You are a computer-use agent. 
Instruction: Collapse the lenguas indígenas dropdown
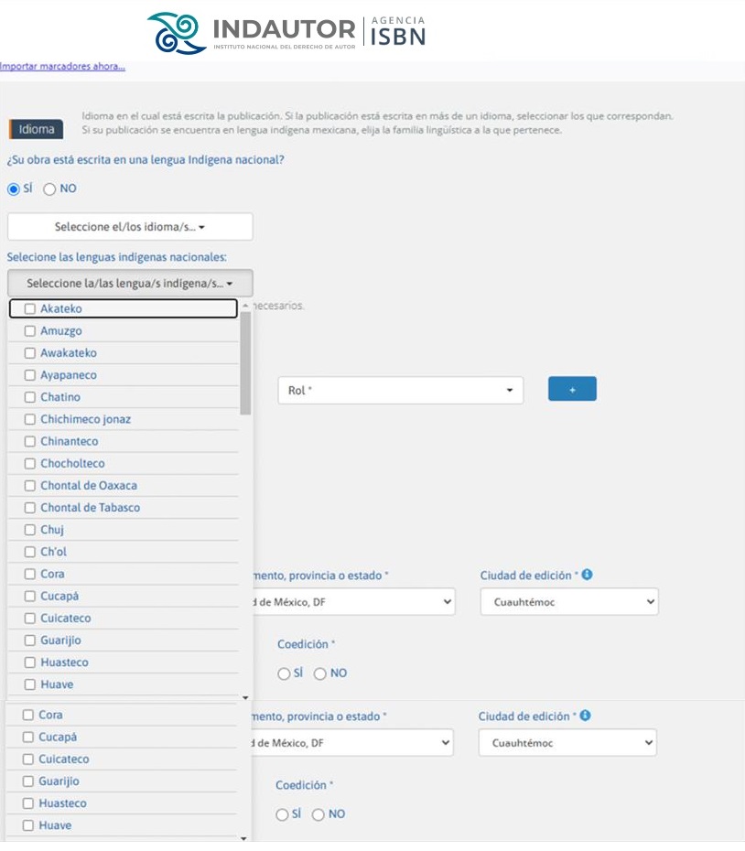[130, 284]
